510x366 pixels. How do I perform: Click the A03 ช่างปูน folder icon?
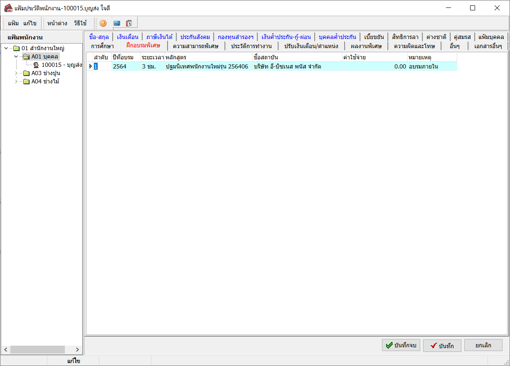tap(26, 73)
